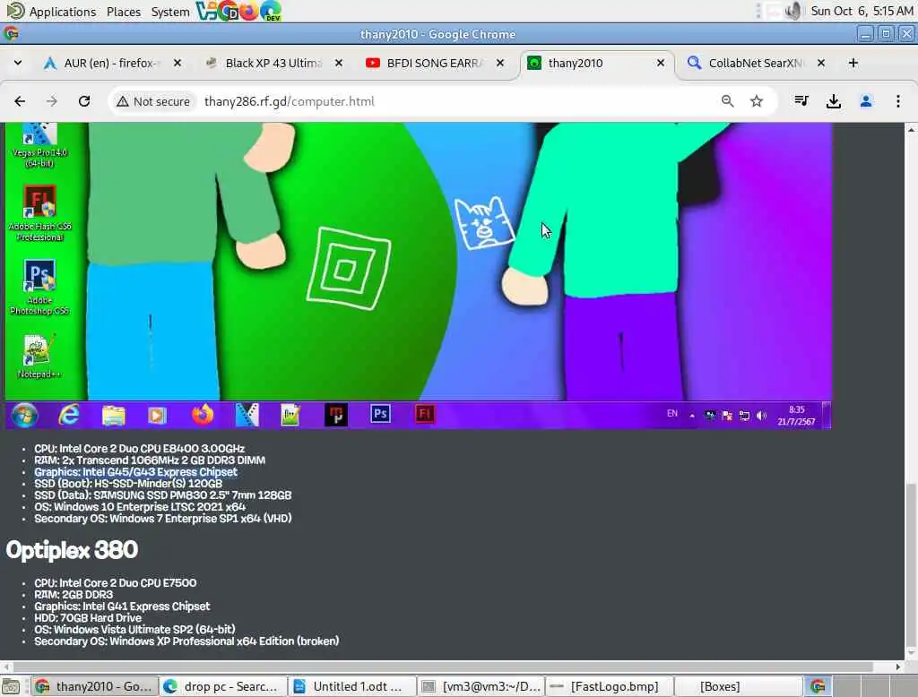Close the AUR (en) tab
918x697 pixels.
[x=178, y=63]
